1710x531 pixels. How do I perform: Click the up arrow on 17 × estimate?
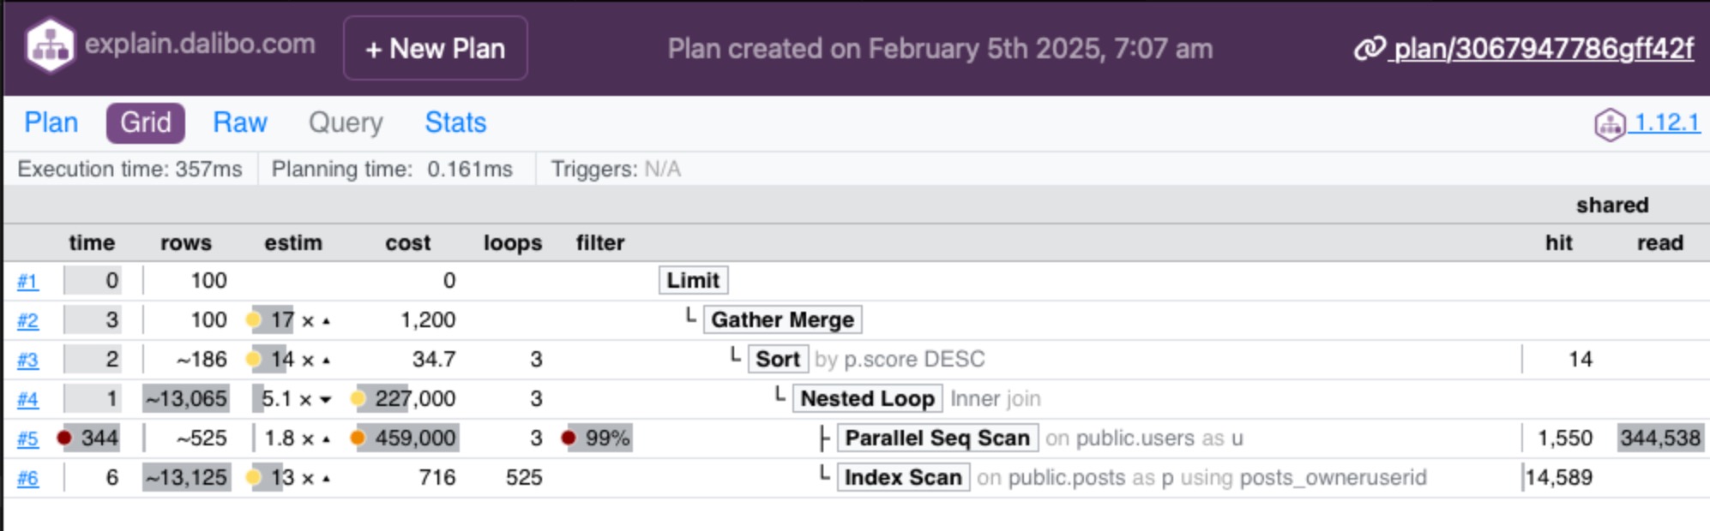click(327, 321)
